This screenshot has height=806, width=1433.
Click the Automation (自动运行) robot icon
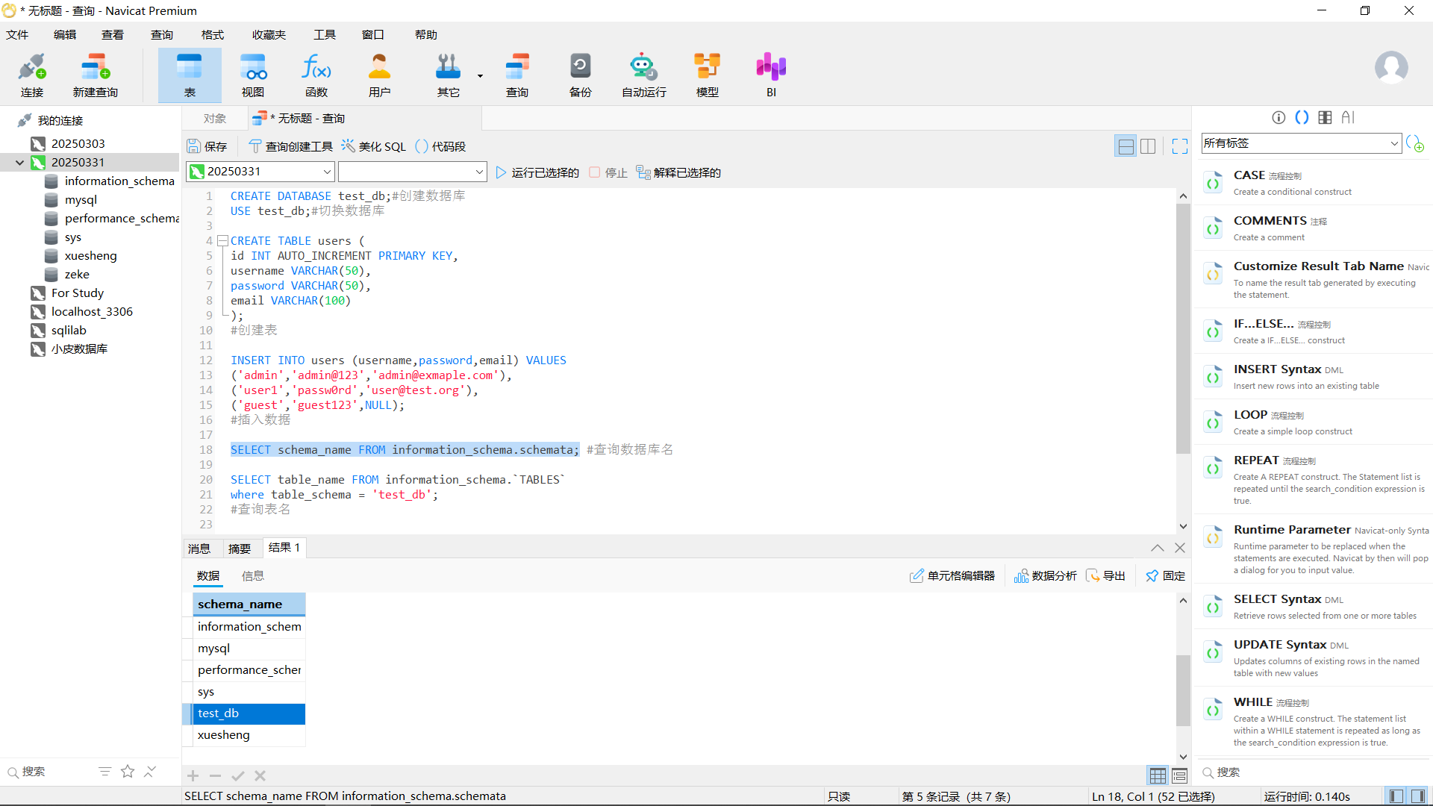pos(643,75)
